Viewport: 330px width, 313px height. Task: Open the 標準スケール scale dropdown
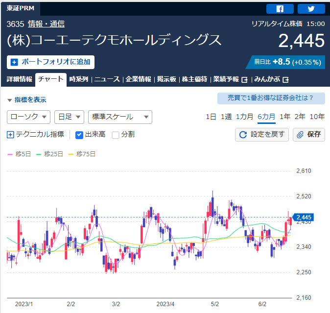[120, 117]
